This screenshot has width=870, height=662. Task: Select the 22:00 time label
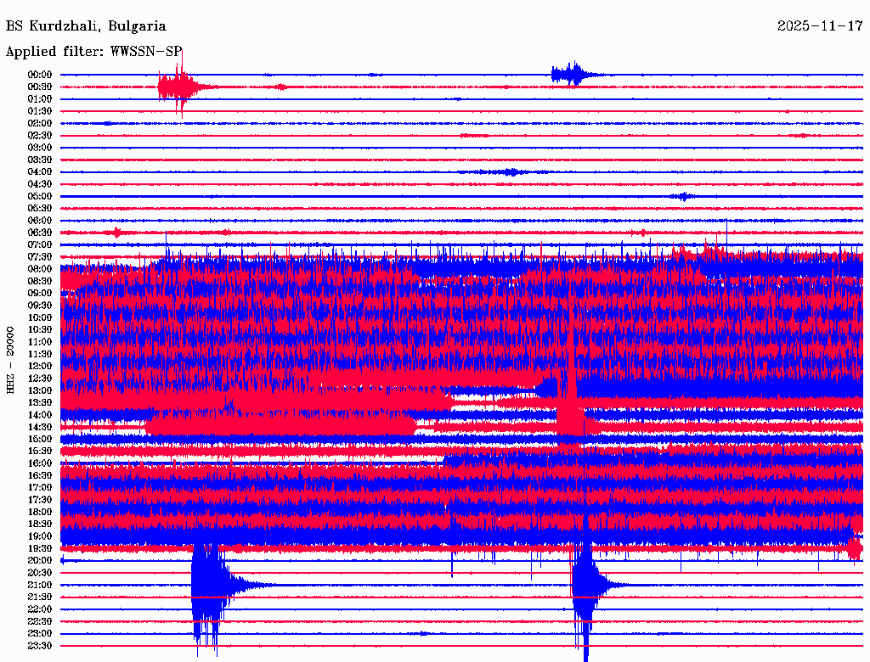point(40,609)
